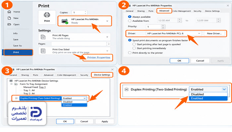Screen dimensions: 232x132
Task: Switch to Sharing tab in panel 2
Action: (141, 11)
